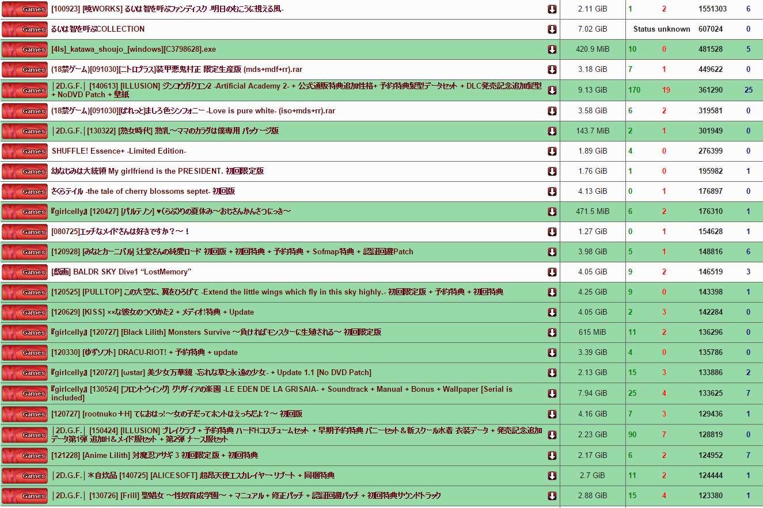Click Games icon beside My girlfriend is the PRESIDENT
Viewport: 763px width, 508px height.
25,171
